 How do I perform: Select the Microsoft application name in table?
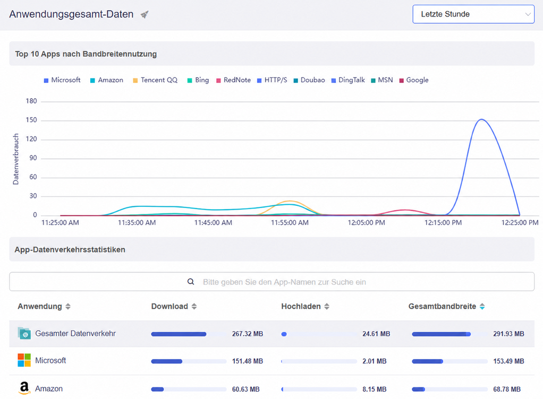(x=50, y=361)
